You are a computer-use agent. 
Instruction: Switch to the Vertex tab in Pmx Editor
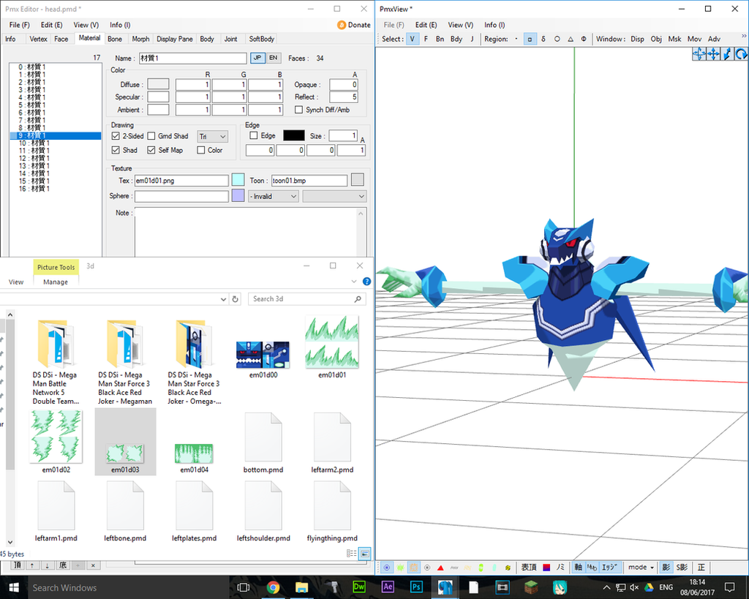(x=38, y=39)
